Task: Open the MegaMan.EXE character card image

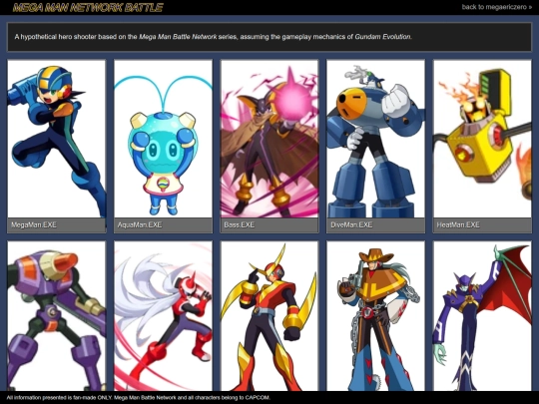Action: click(57, 139)
